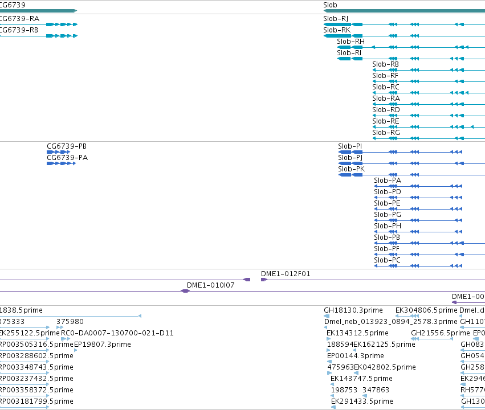The width and height of the screenshot is (485, 410).
Task: Select the Slob-RF transcript label
Action: pos(385,76)
